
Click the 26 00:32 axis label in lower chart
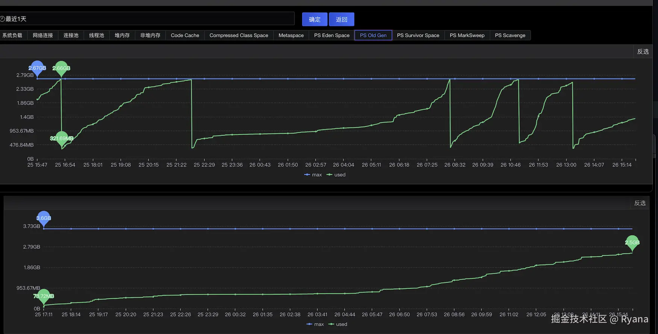click(235, 315)
